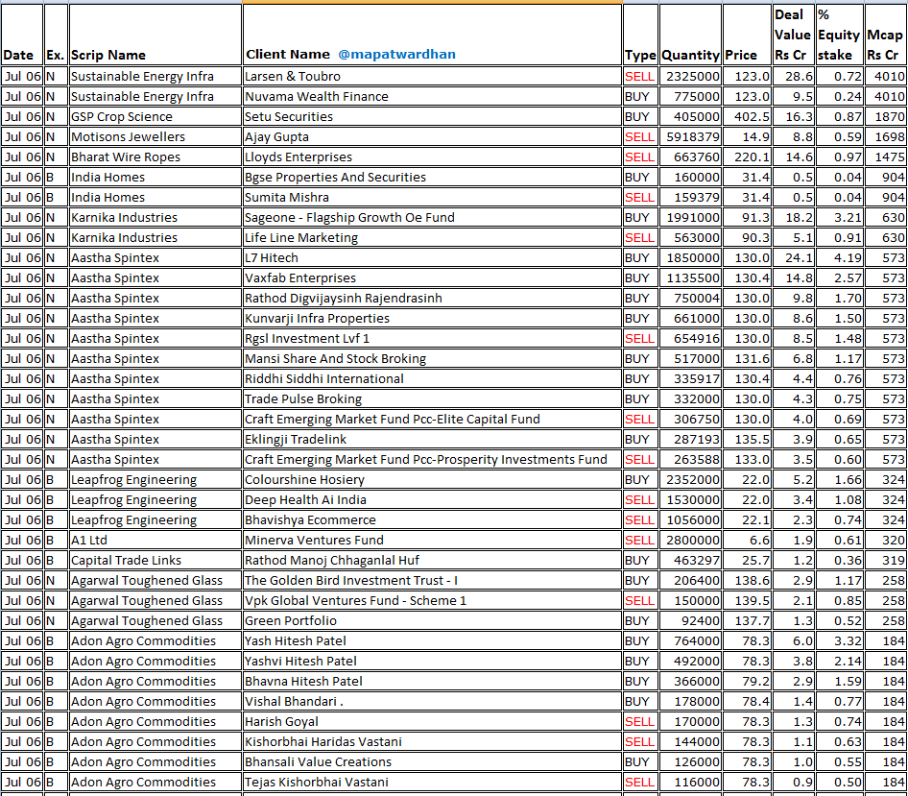Select Bhansali Value Creations cell

[x=433, y=761]
